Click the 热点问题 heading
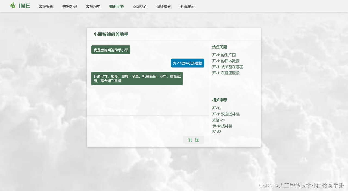This screenshot has width=348, height=191. (220, 47)
